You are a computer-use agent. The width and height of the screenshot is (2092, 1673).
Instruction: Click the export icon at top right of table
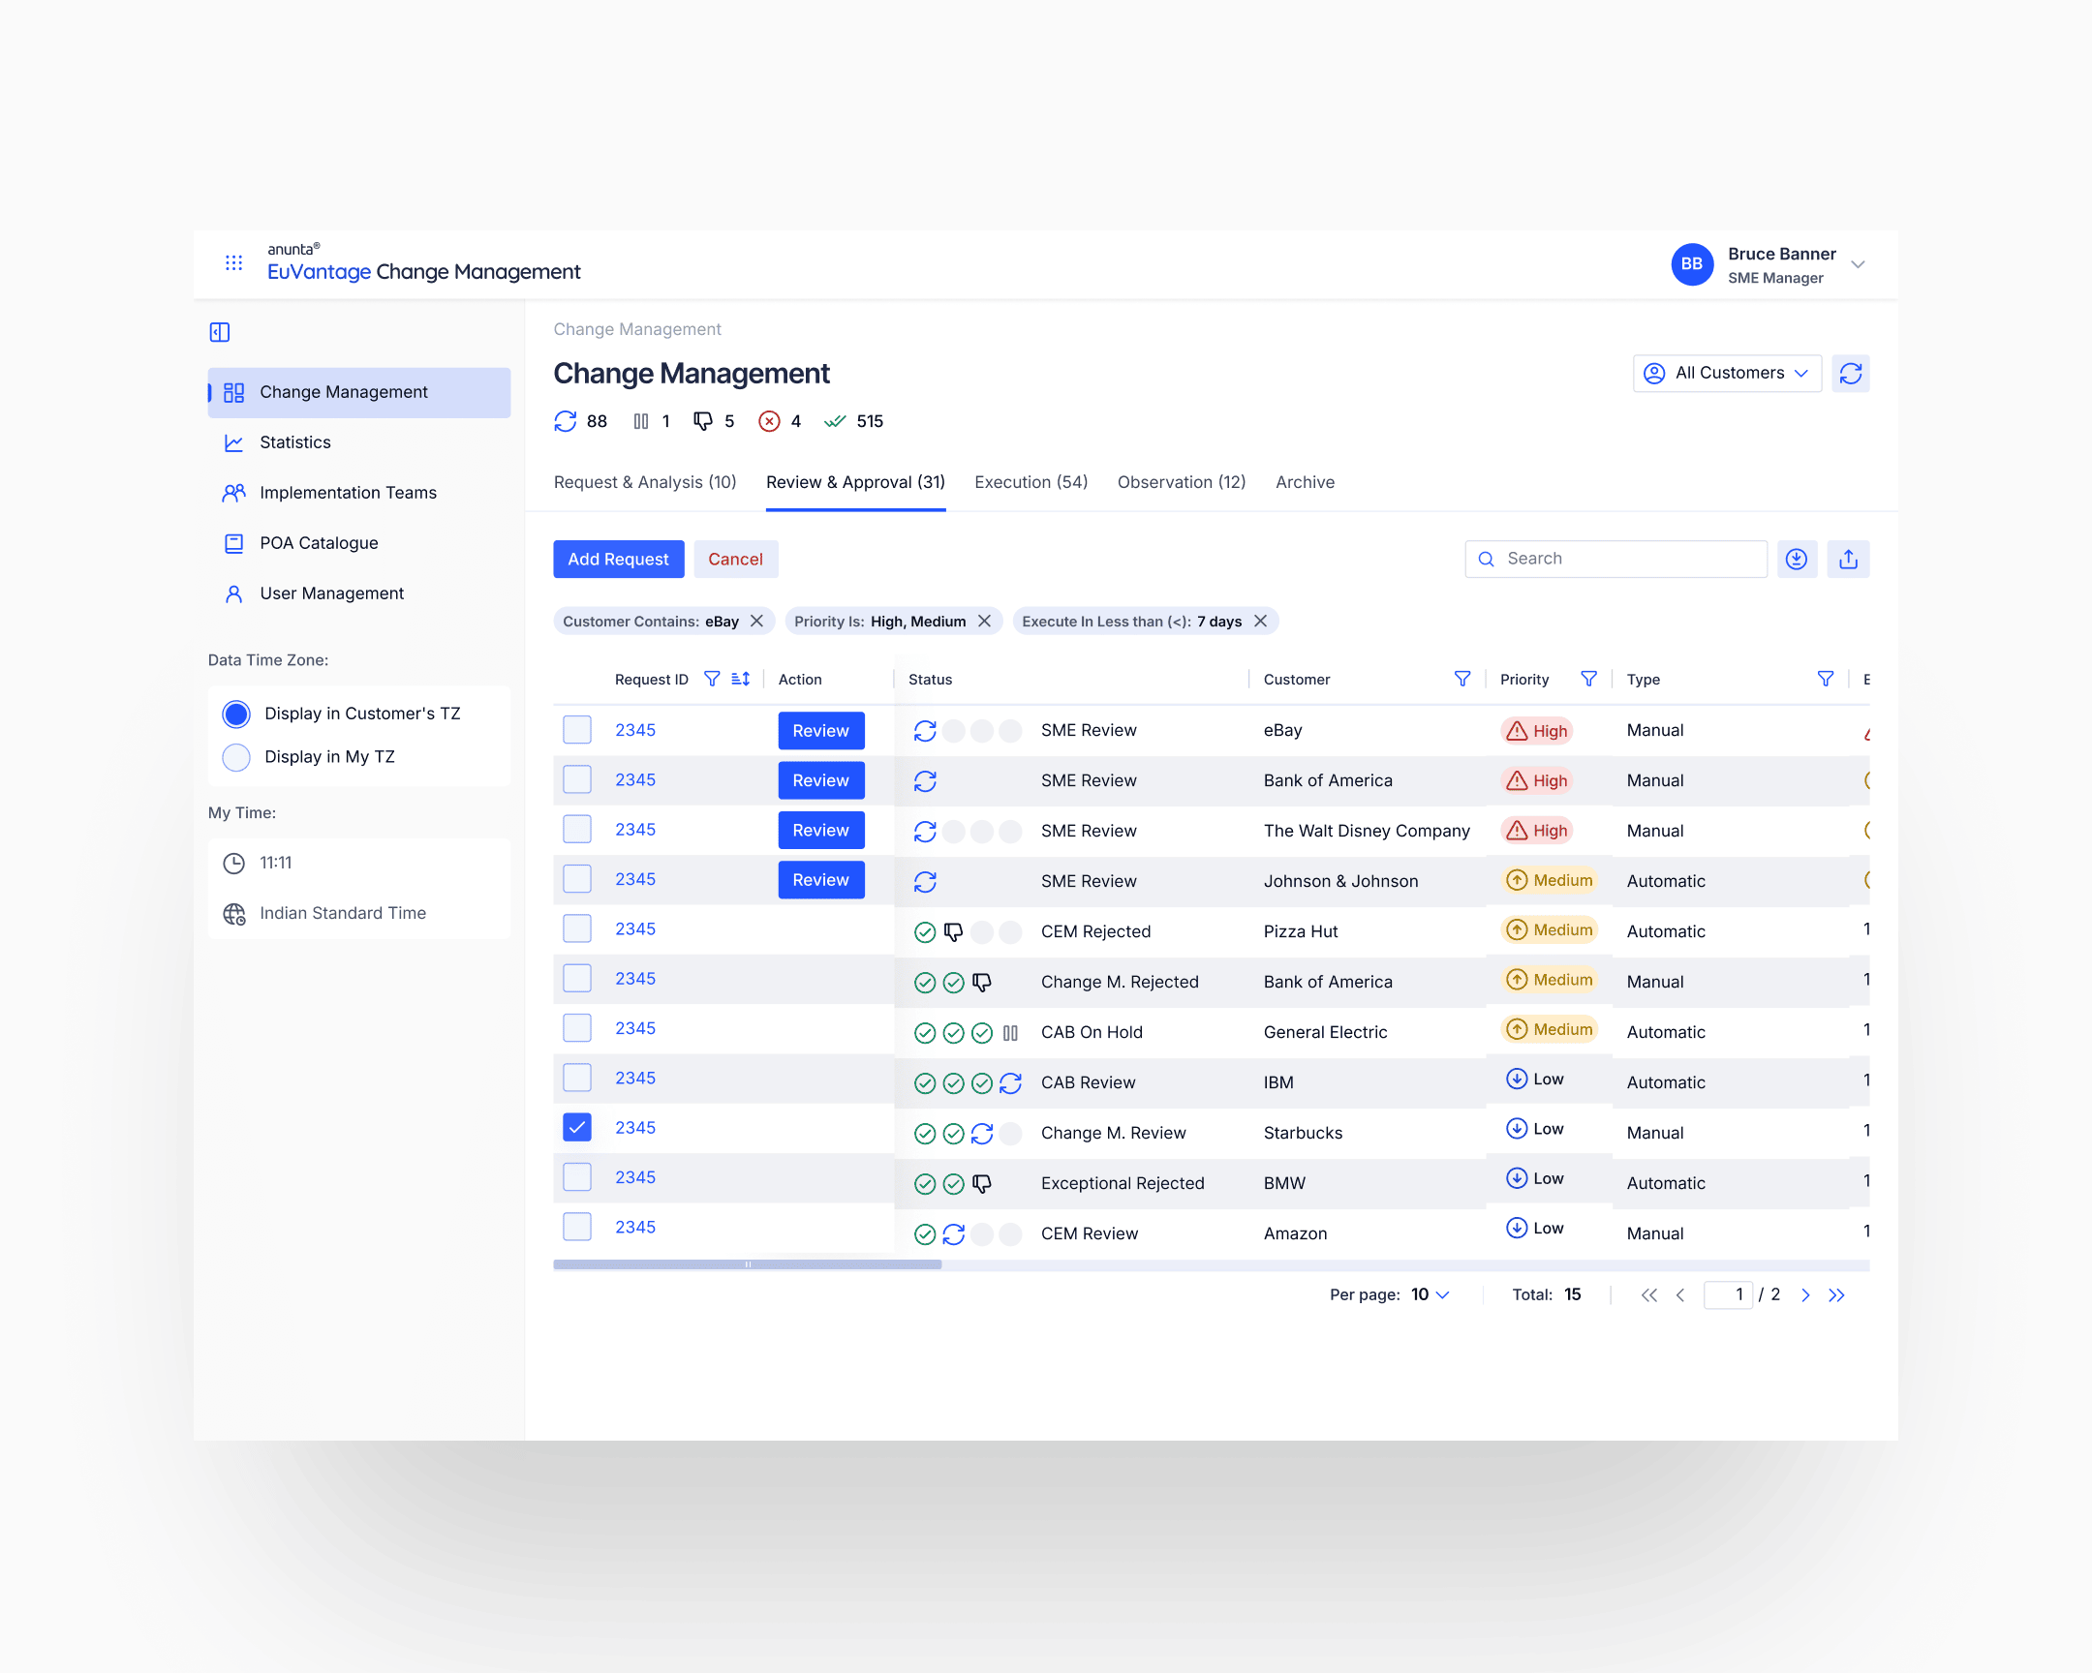pyautogui.click(x=1849, y=559)
